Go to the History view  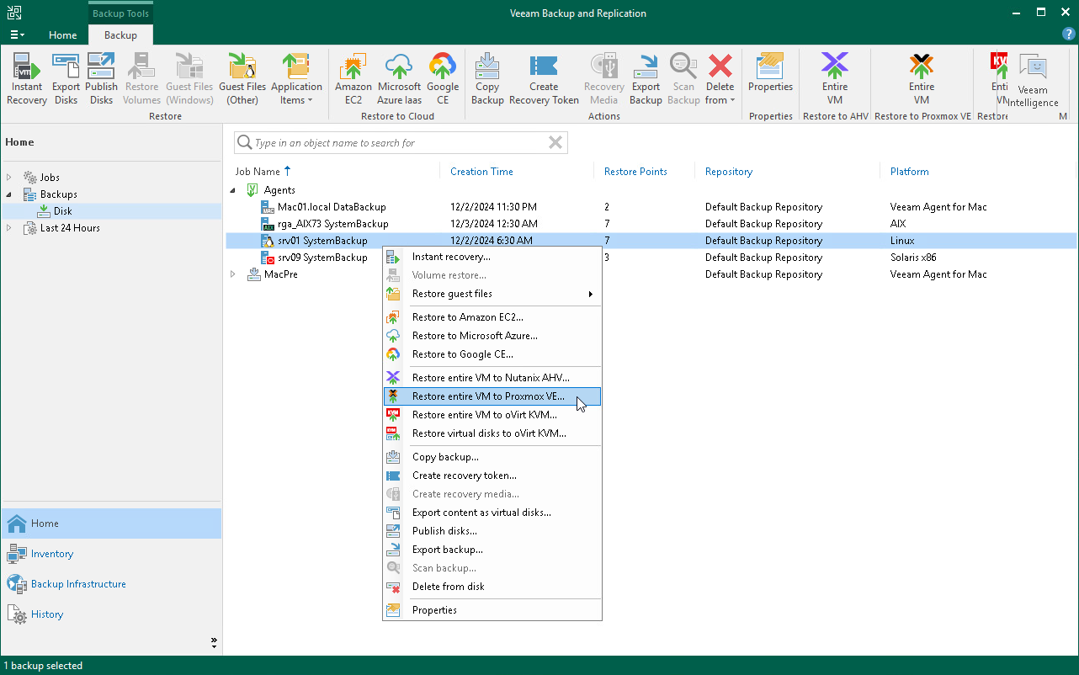click(45, 614)
